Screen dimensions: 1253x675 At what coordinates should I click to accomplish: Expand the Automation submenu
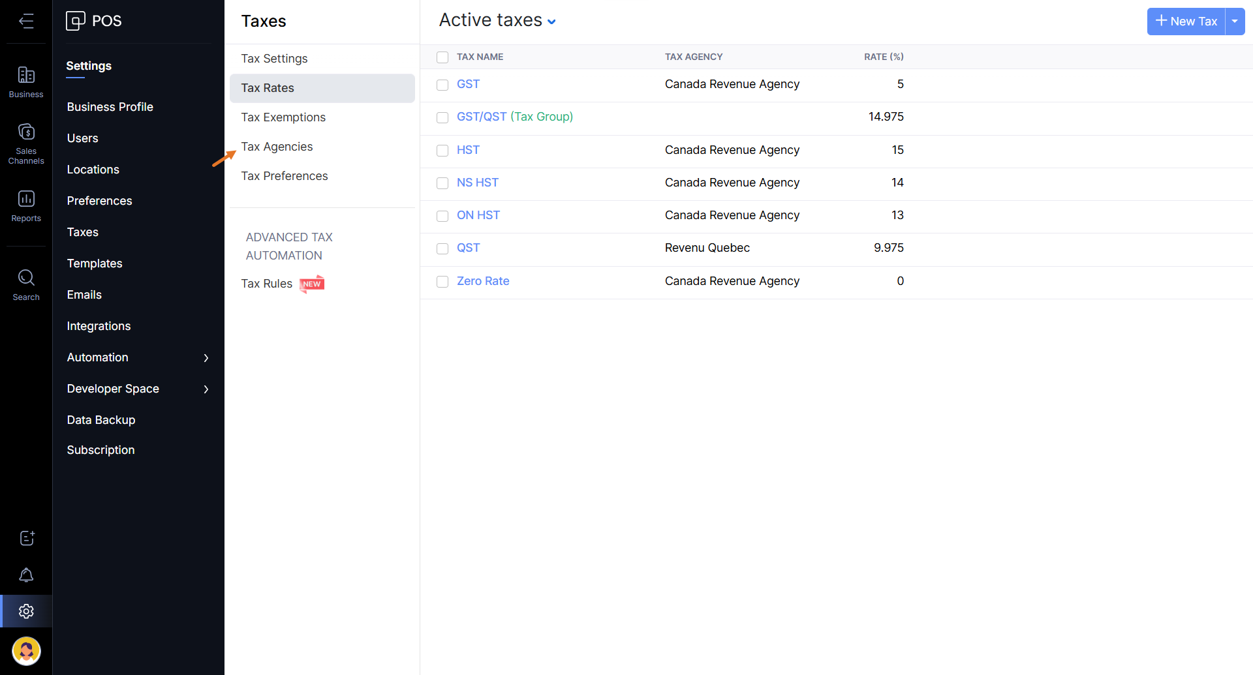[x=206, y=357]
